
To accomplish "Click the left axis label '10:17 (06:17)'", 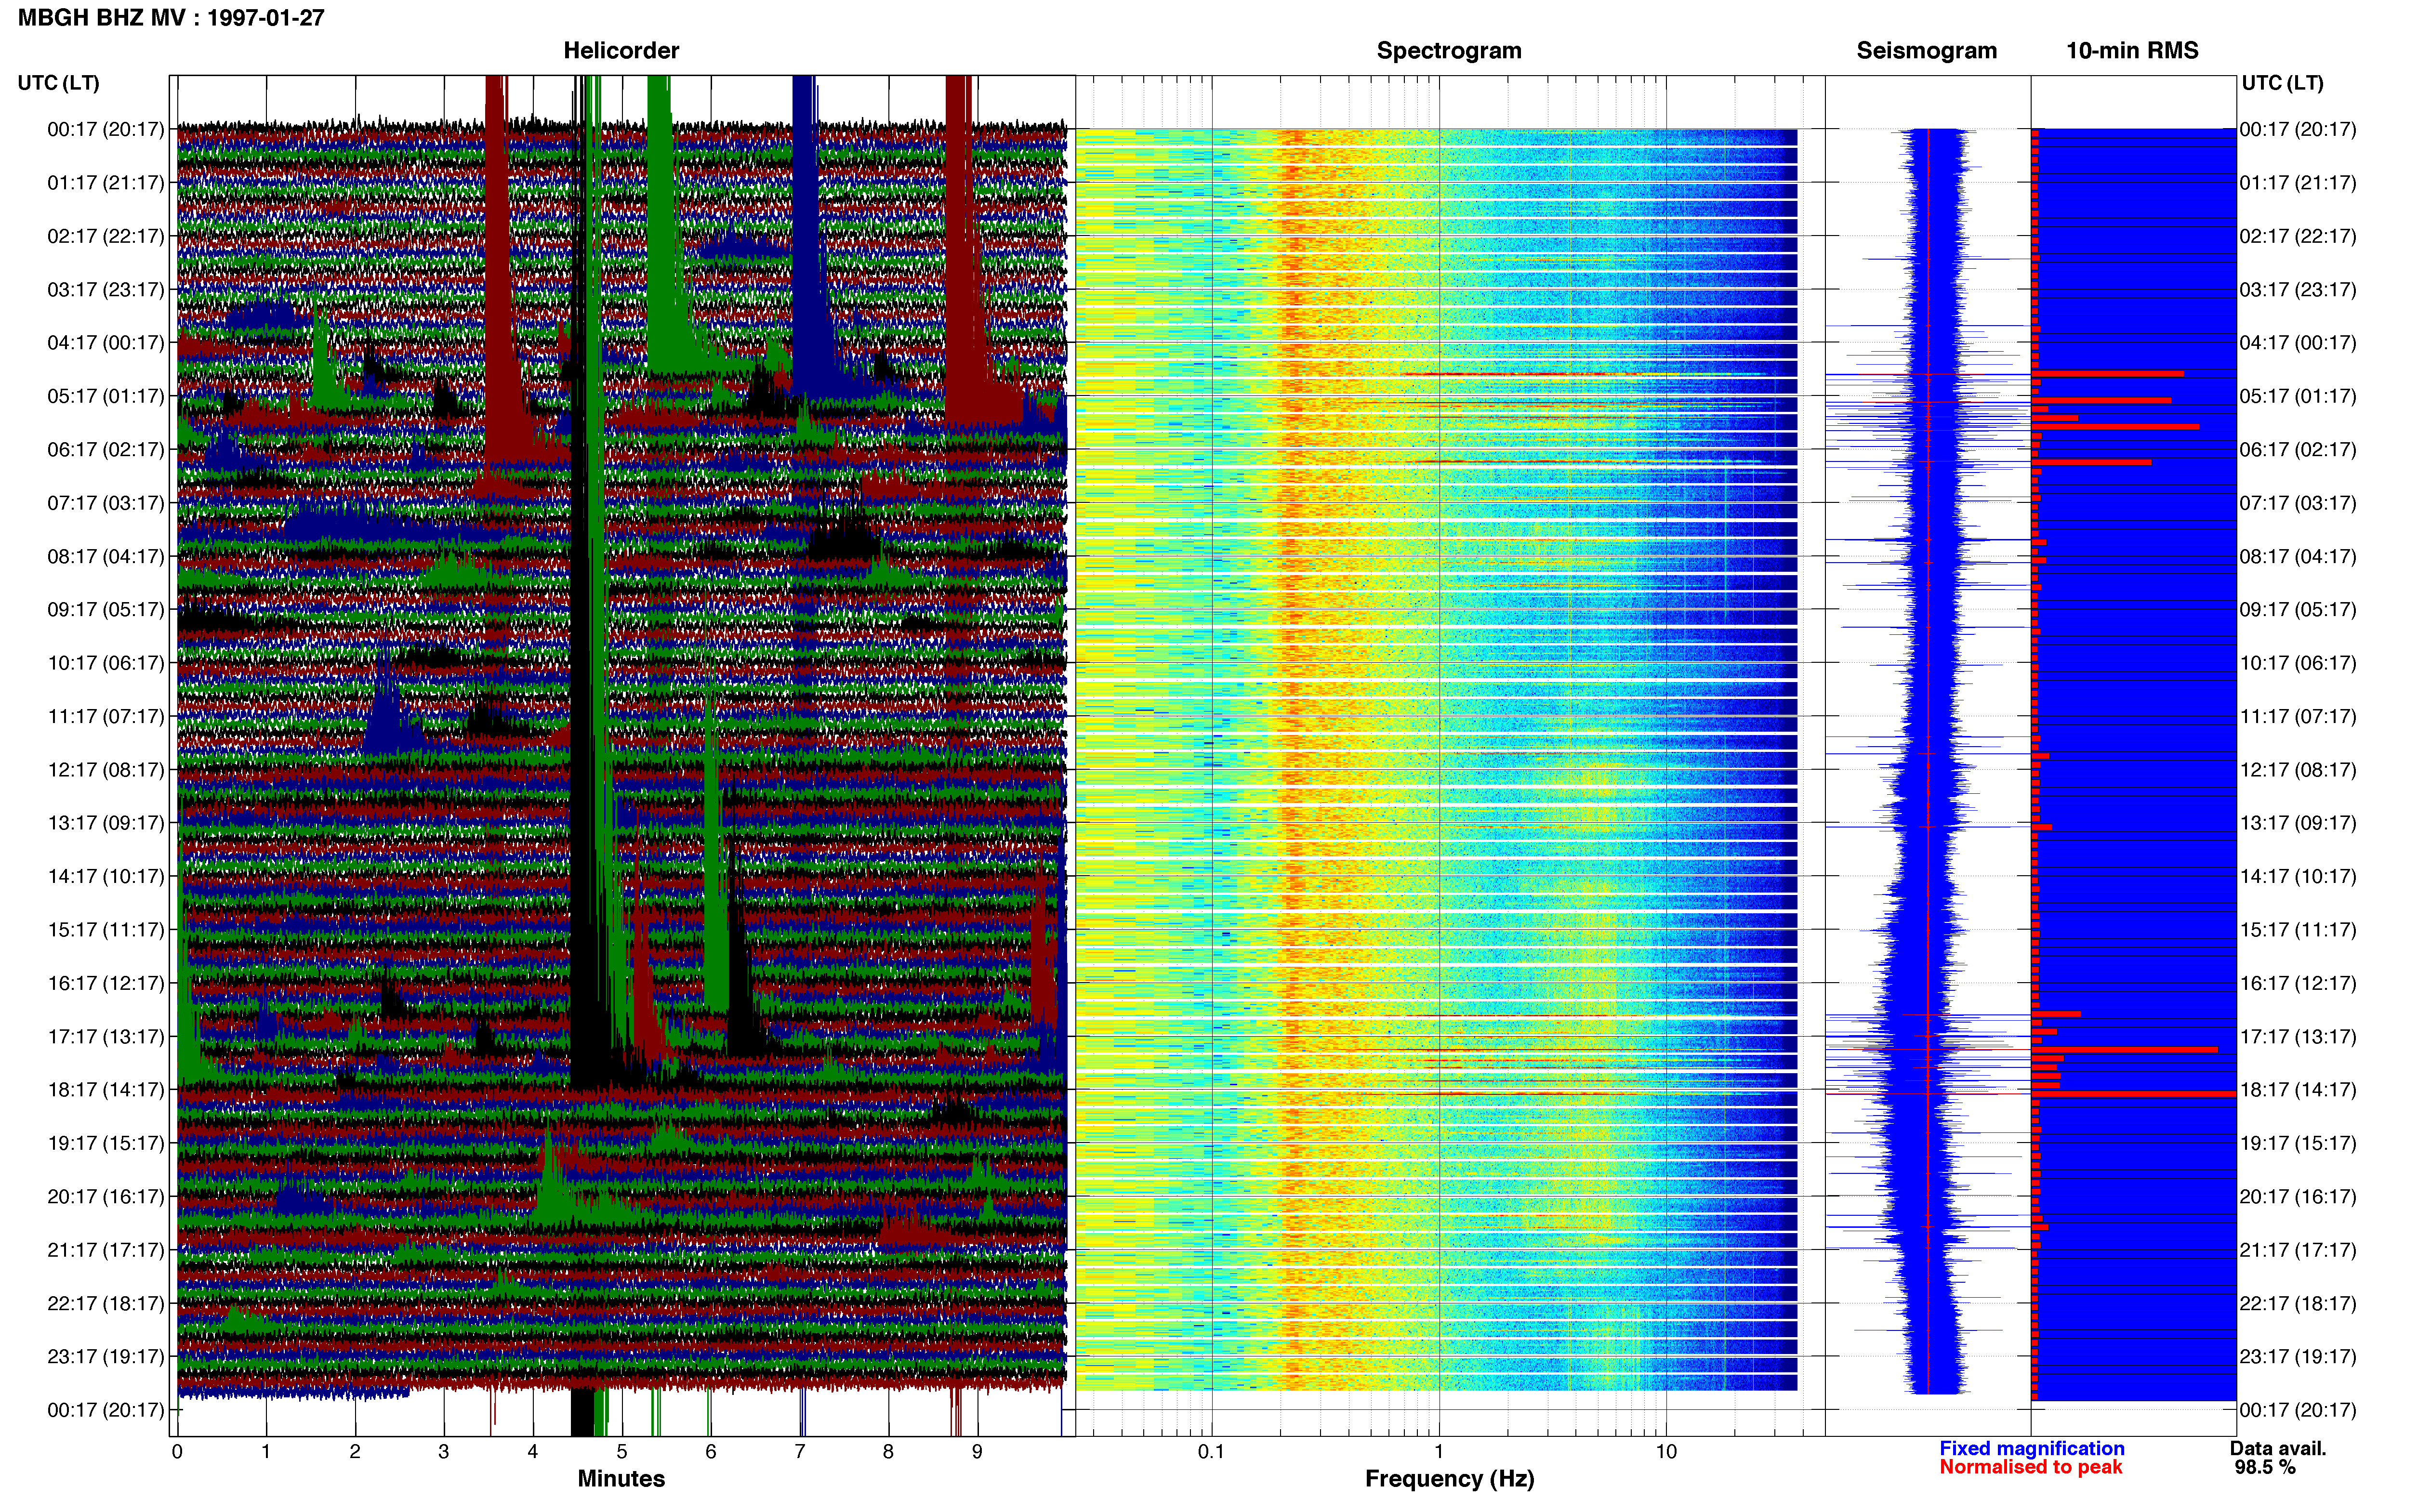I will point(106,663).
